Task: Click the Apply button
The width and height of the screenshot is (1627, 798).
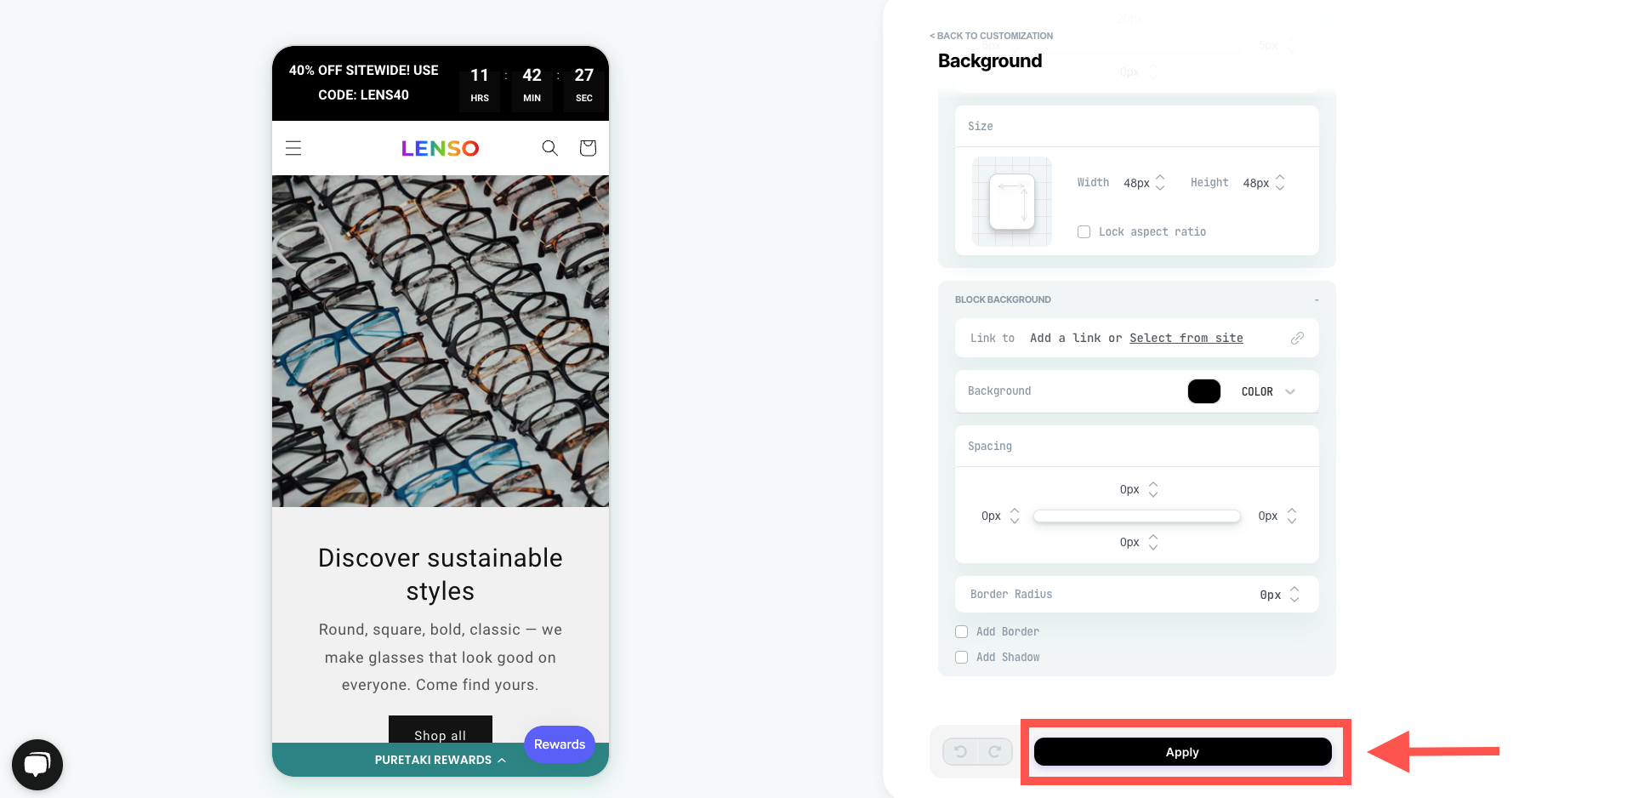Action: point(1182,752)
